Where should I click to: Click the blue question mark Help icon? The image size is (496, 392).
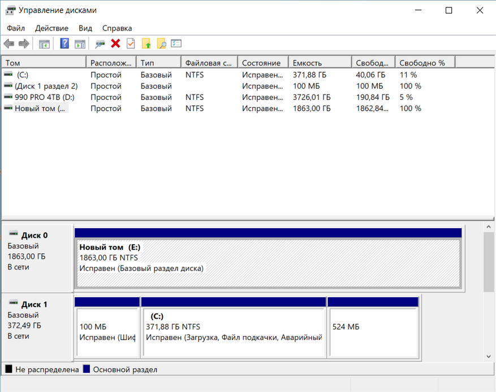click(64, 43)
